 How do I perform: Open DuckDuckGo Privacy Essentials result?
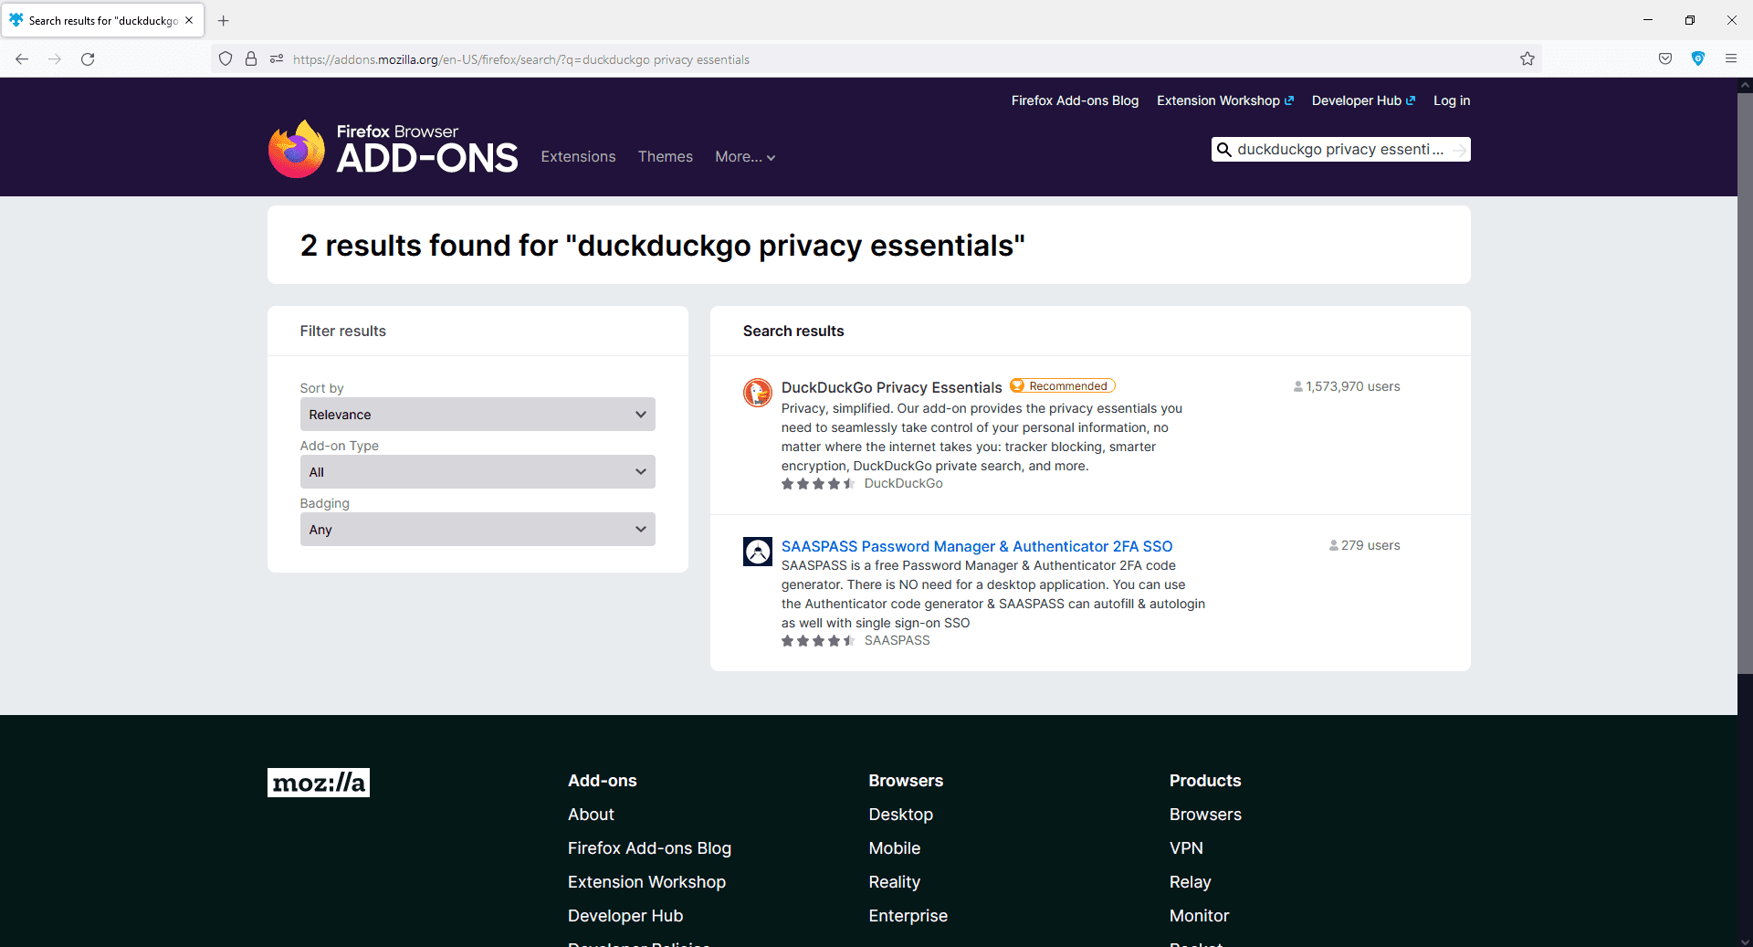pos(891,387)
